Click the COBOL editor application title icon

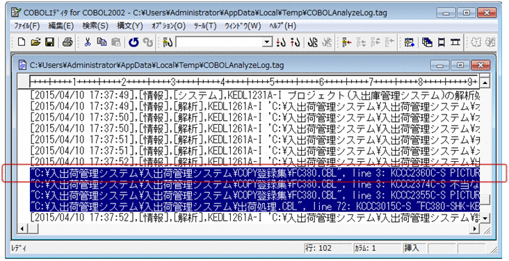[x=15, y=12]
